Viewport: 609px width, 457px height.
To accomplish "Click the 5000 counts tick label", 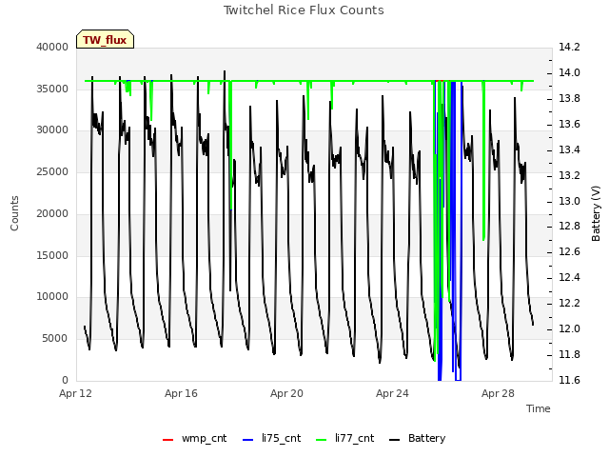I will (55, 339).
